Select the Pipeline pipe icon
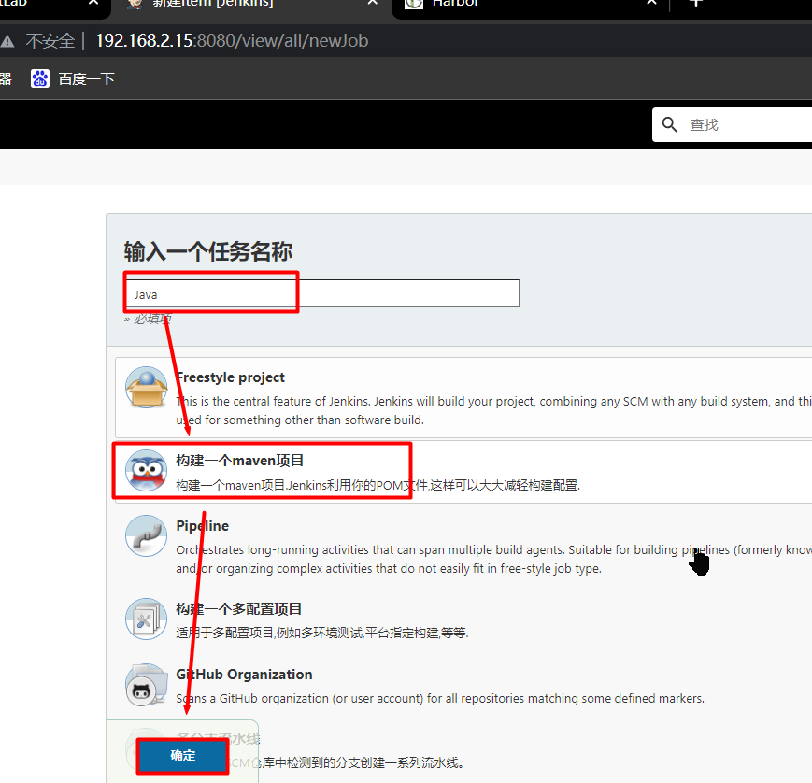Viewport: 812px width, 783px height. (x=147, y=536)
